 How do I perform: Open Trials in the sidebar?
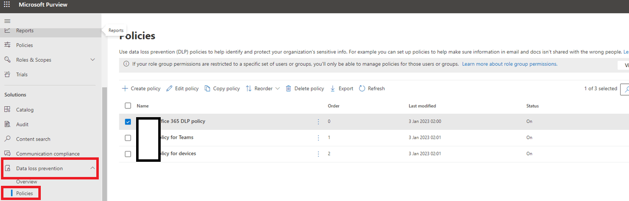tap(22, 75)
